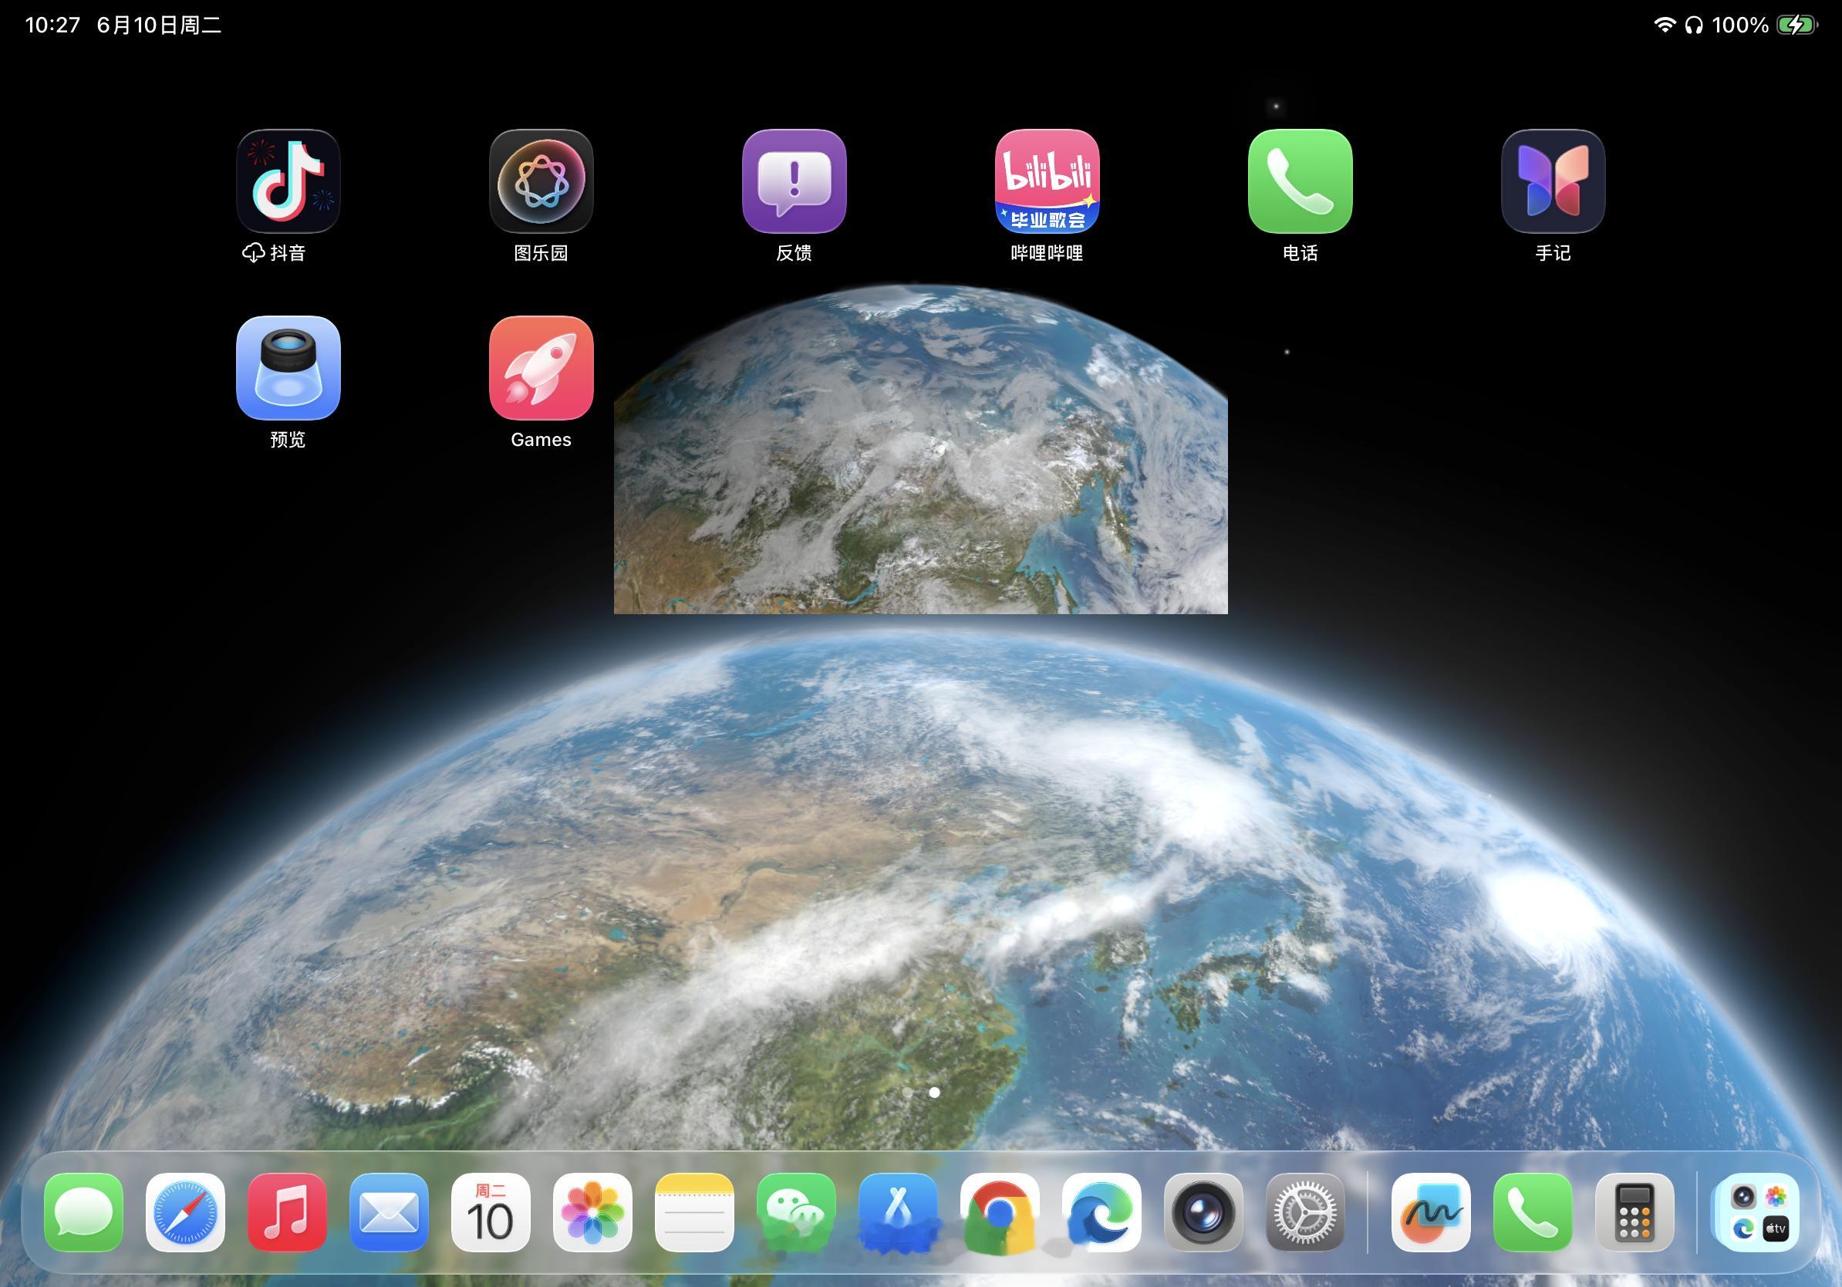The image size is (1842, 1287).
Task: Tap the date 6月10日周二 in status bar
Action: [x=159, y=25]
